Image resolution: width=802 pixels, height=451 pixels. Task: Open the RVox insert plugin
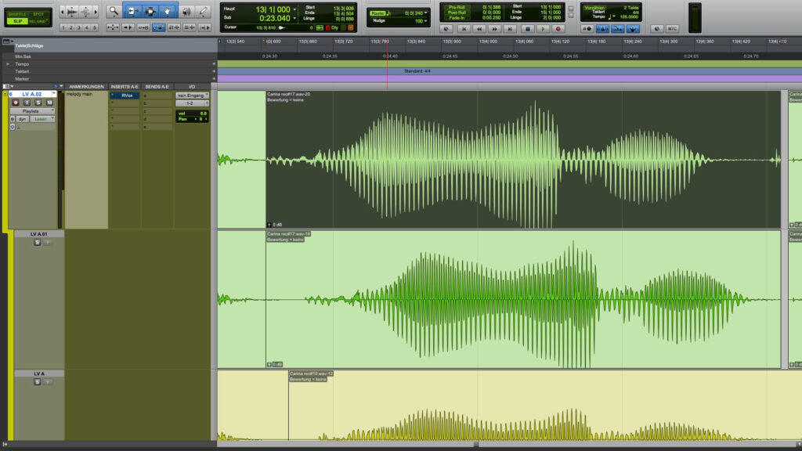(x=125, y=96)
